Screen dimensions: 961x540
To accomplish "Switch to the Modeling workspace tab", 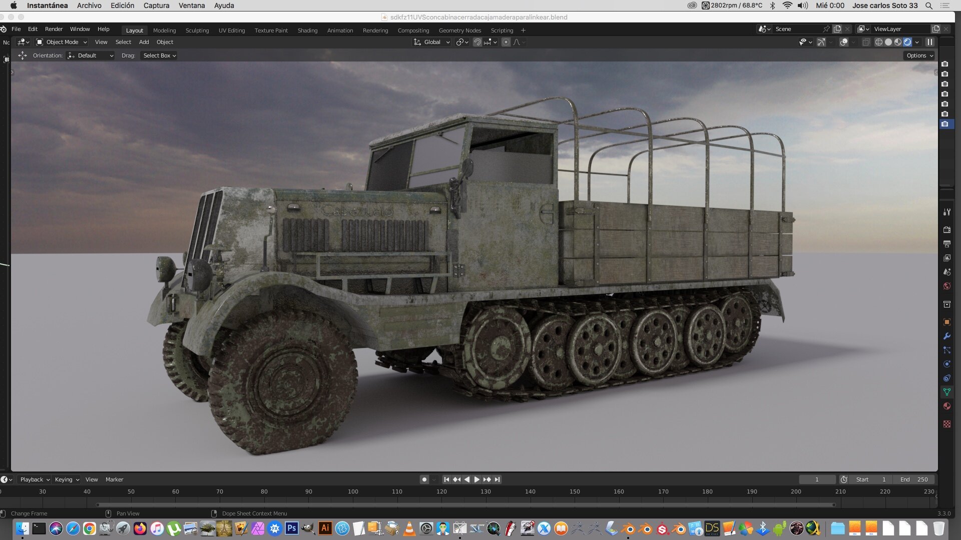I will coord(164,30).
